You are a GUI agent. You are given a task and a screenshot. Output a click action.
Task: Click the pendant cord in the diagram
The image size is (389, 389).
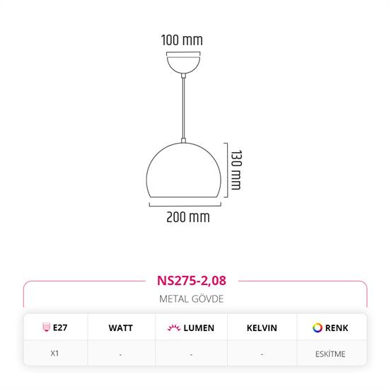183,108
